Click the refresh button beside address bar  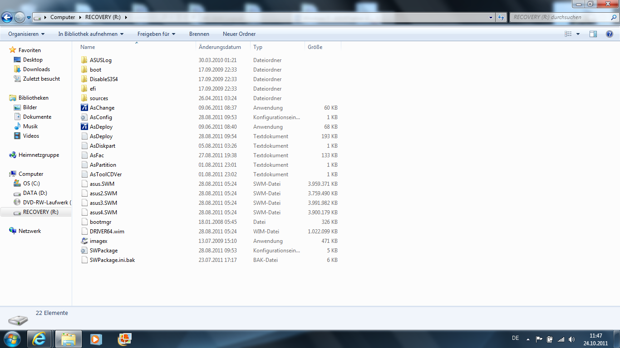pos(501,17)
